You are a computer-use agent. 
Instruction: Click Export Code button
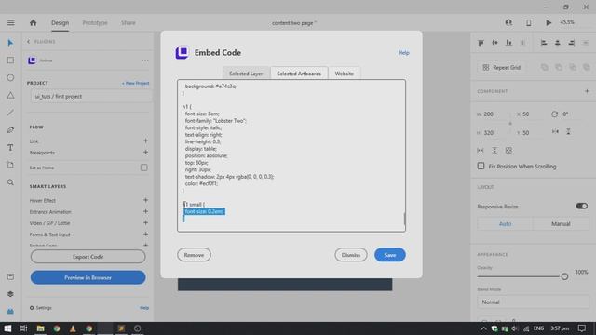[88, 257]
